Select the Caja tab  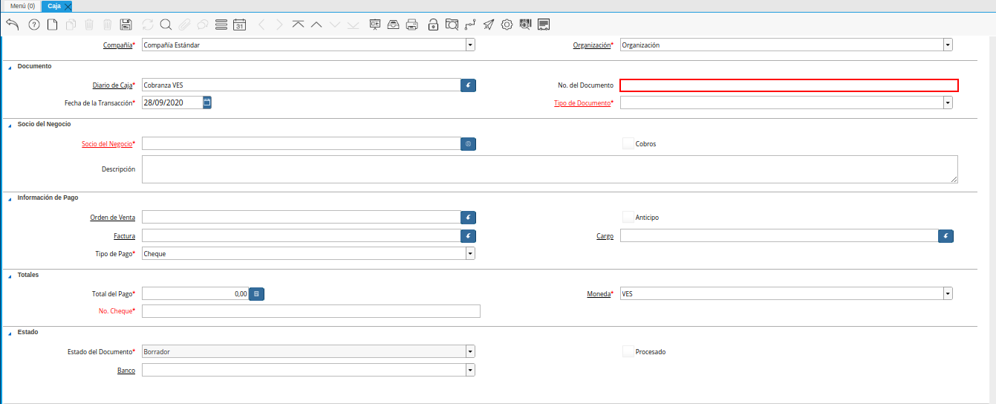click(x=54, y=6)
